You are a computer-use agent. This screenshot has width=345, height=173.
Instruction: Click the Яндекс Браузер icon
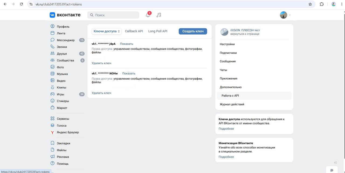pyautogui.click(x=53, y=132)
